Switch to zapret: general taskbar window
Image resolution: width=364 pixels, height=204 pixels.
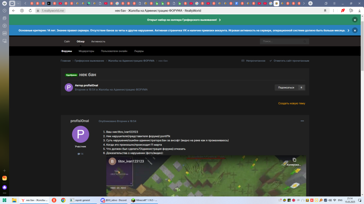click(x=83, y=200)
